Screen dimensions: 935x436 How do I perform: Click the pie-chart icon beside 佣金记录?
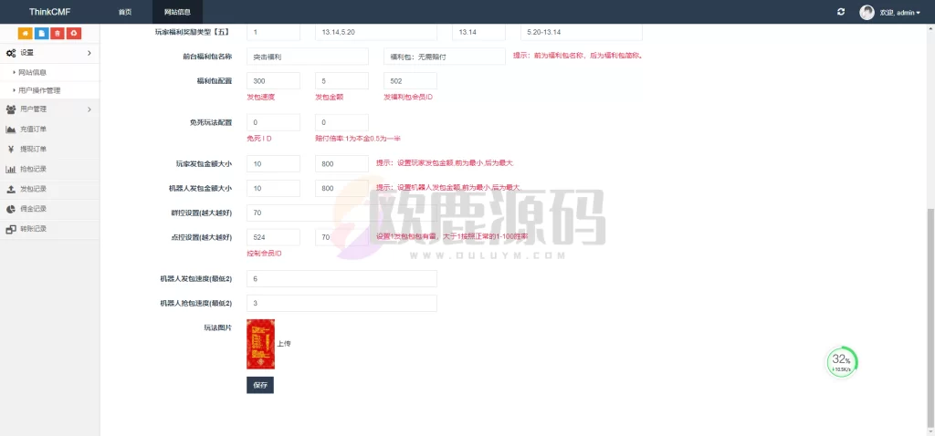point(11,209)
